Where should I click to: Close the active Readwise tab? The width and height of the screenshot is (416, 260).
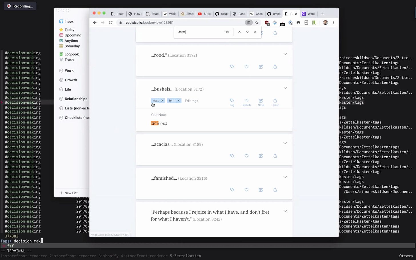pos(296,14)
